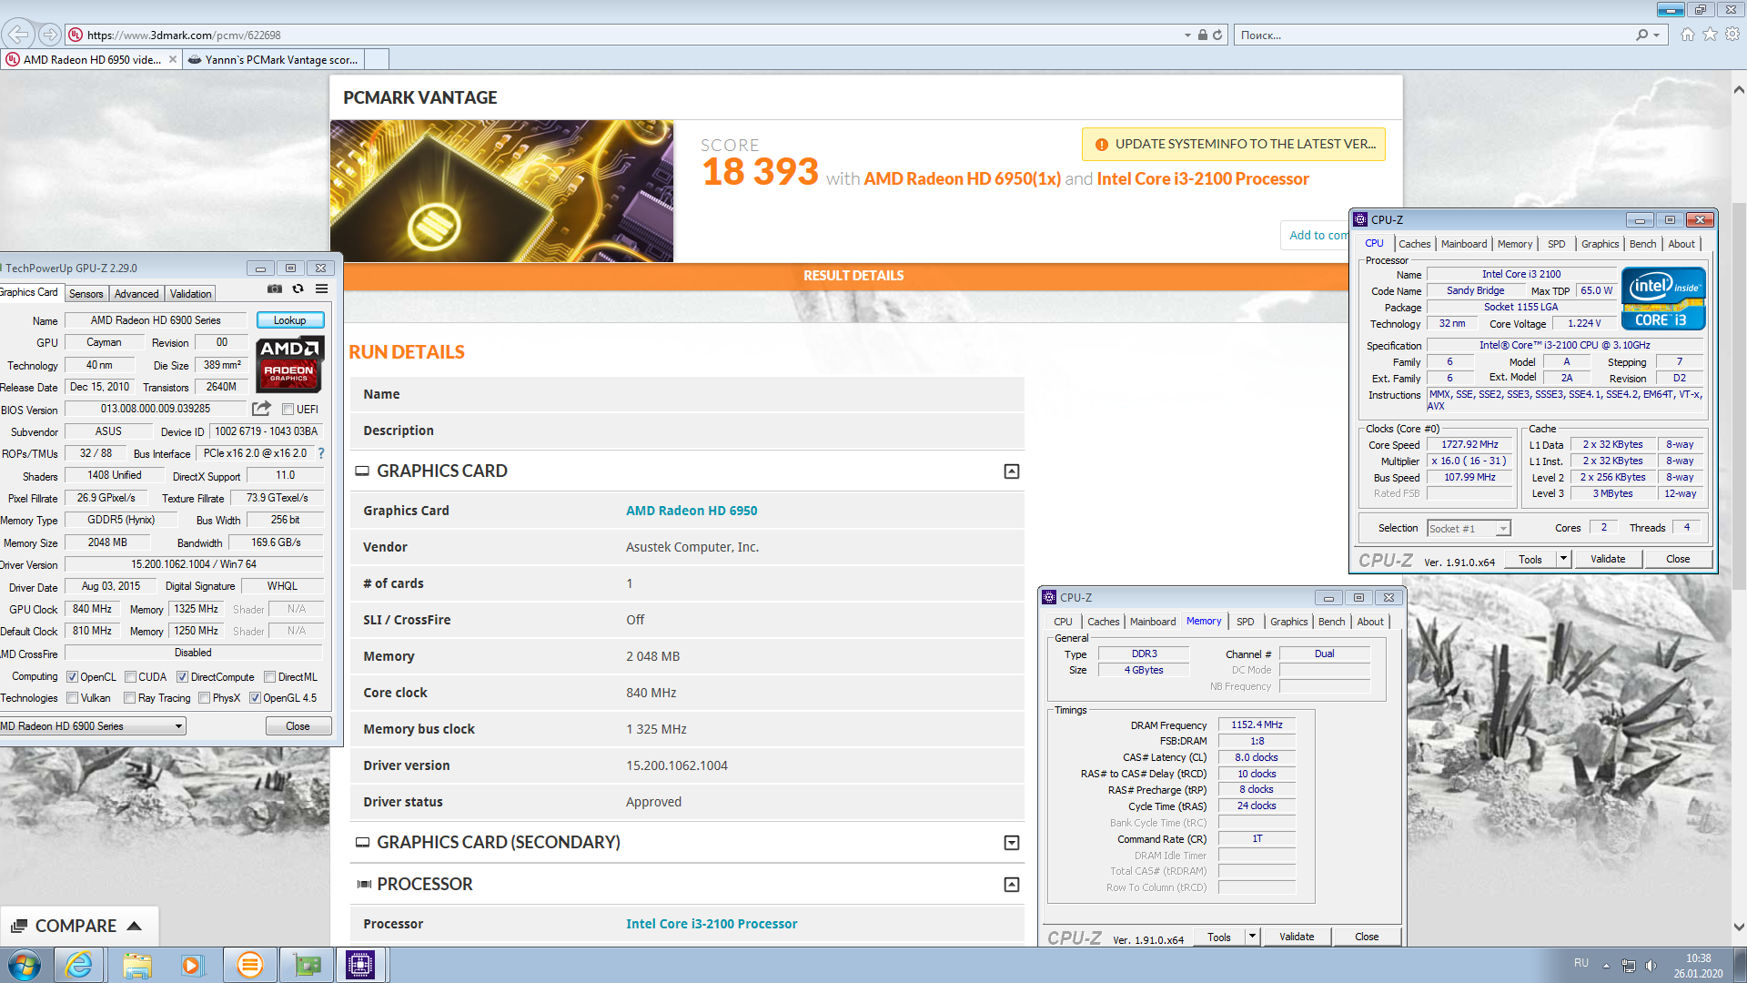Click the page scrollbar down arrow
The height and width of the screenshot is (983, 1747).
1739,927
